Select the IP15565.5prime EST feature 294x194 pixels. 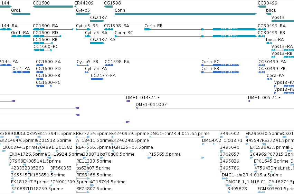coord(176,158)
